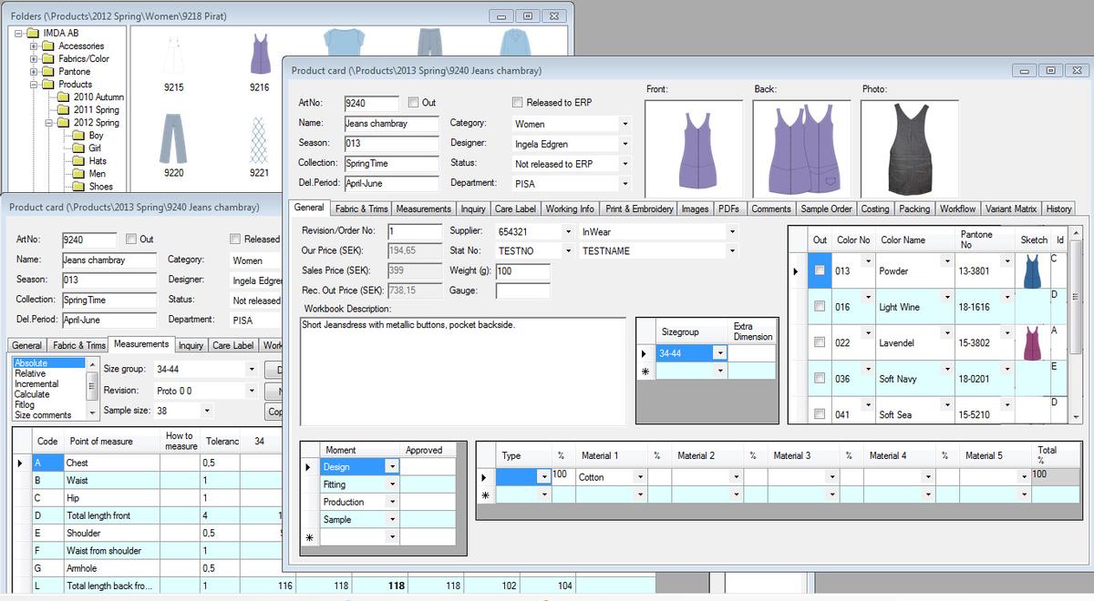The width and height of the screenshot is (1094, 601).
Task: Open the 9216 purple dress thumbnail
Action: pos(260,56)
